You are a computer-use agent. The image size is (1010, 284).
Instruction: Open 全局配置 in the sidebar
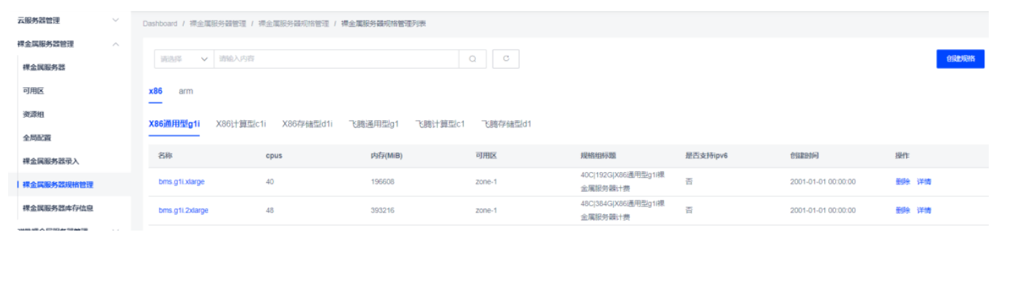(x=37, y=138)
